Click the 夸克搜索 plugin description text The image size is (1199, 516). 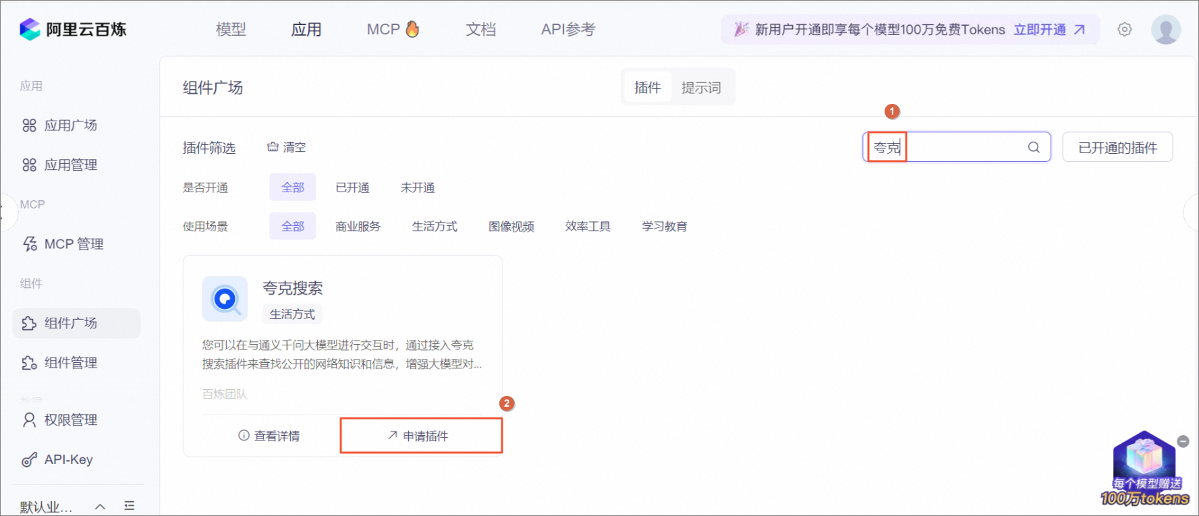coord(342,354)
